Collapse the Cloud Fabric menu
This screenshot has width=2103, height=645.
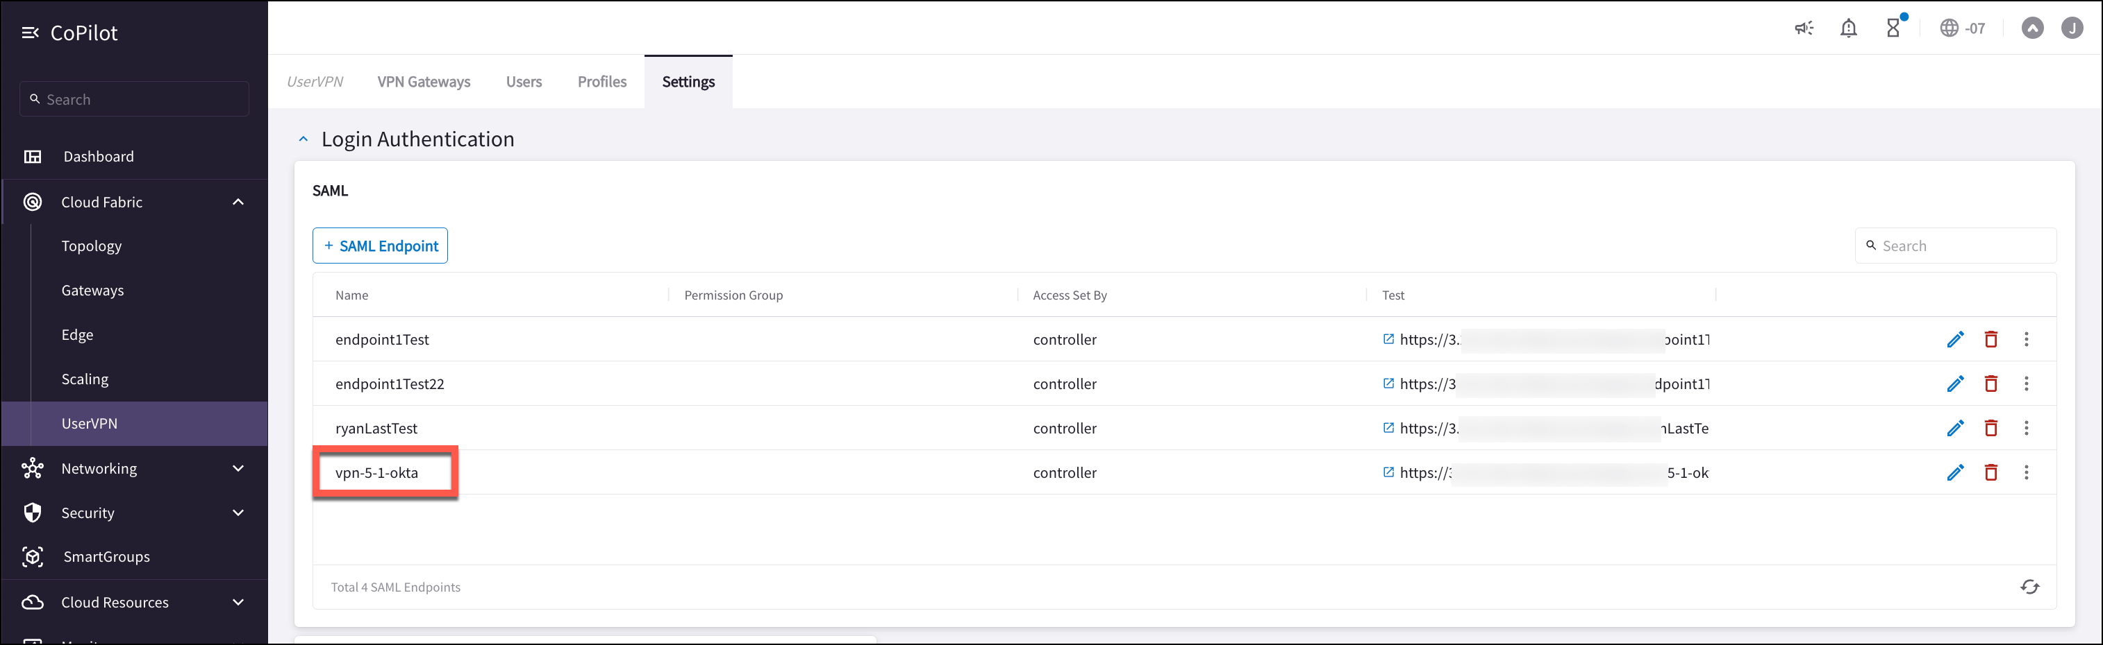pyautogui.click(x=238, y=203)
